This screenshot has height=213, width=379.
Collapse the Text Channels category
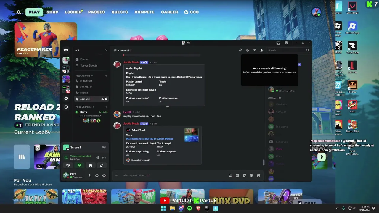pos(84,76)
